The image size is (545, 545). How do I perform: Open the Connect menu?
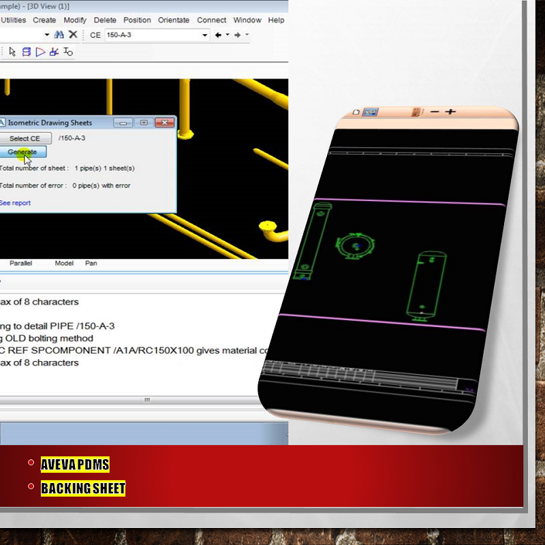[211, 20]
